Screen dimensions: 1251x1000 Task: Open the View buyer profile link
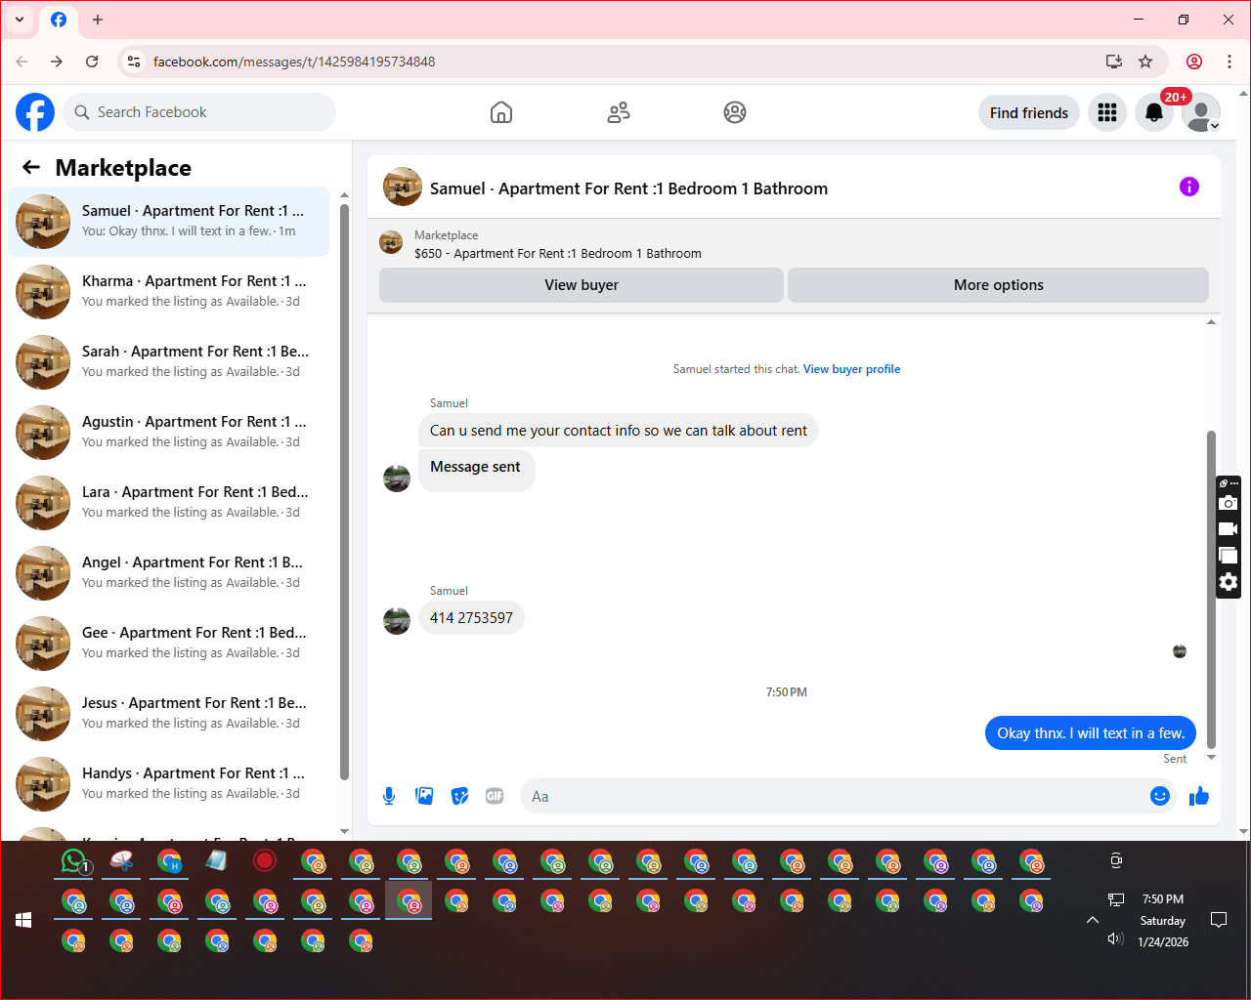851,369
